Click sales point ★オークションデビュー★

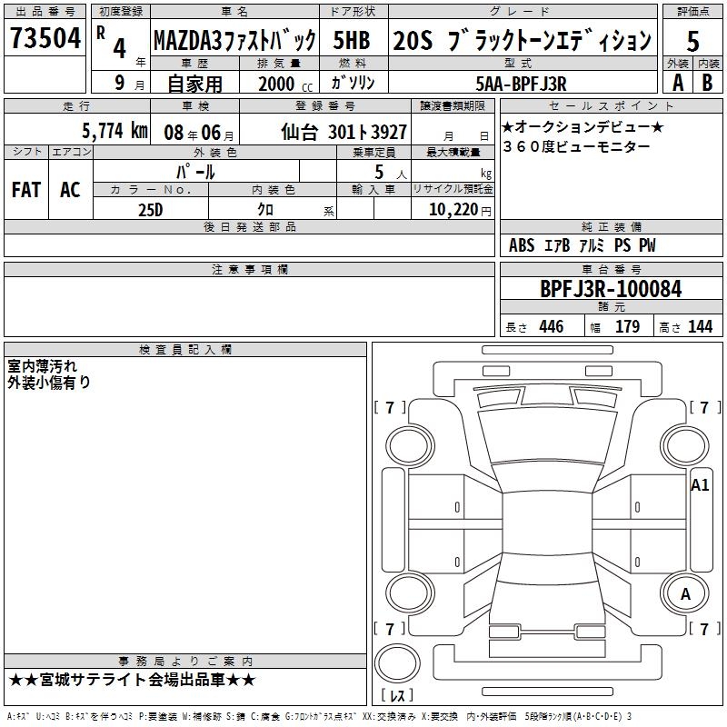click(x=583, y=126)
